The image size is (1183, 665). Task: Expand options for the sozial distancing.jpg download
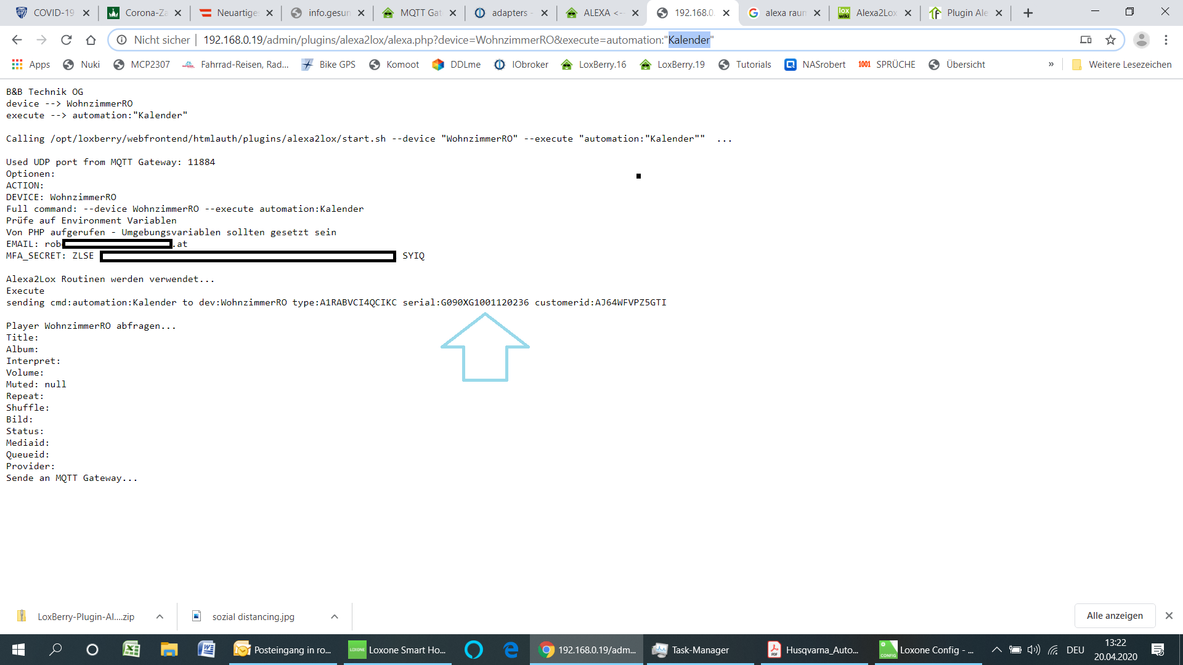pos(335,616)
